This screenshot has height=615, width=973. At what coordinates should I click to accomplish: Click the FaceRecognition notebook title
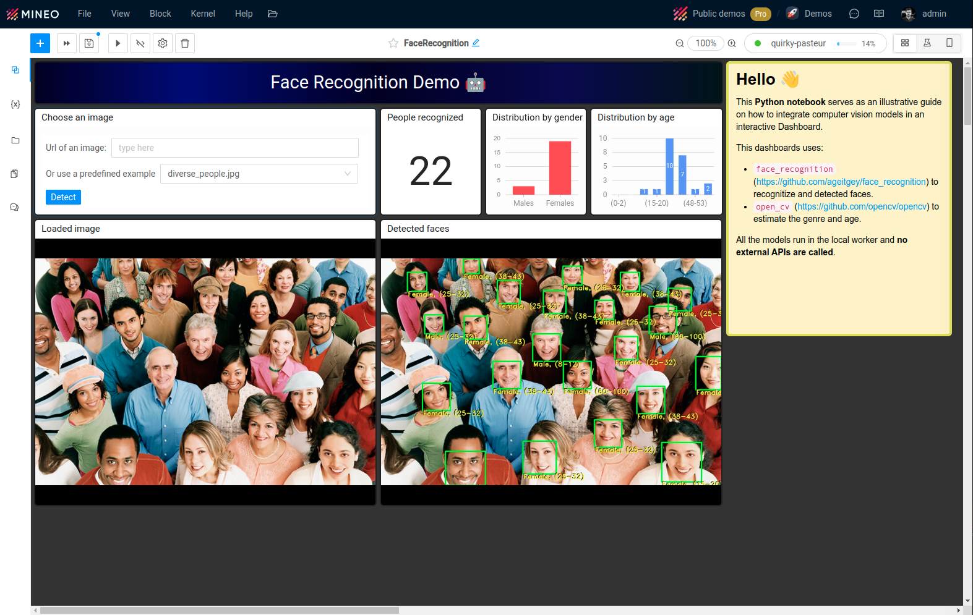436,43
